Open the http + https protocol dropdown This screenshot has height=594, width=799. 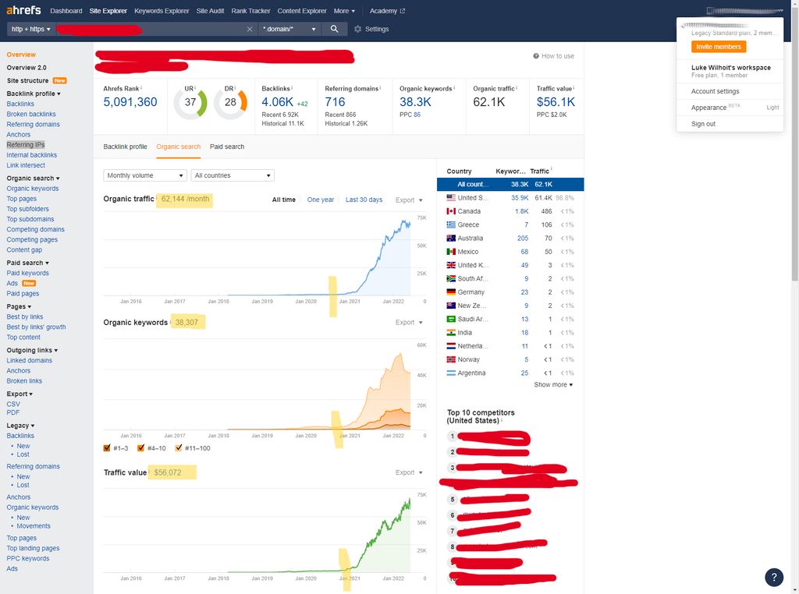(31, 29)
